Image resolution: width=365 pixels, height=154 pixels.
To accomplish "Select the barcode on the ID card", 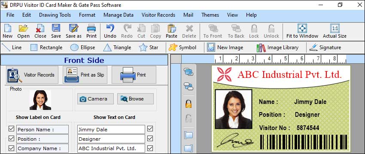I will tap(304, 142).
